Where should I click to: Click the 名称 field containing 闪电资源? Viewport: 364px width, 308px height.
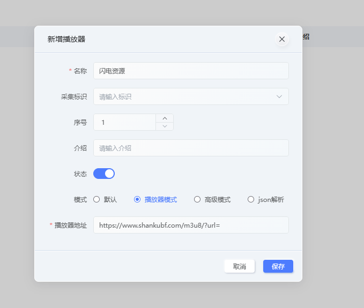[x=190, y=71]
